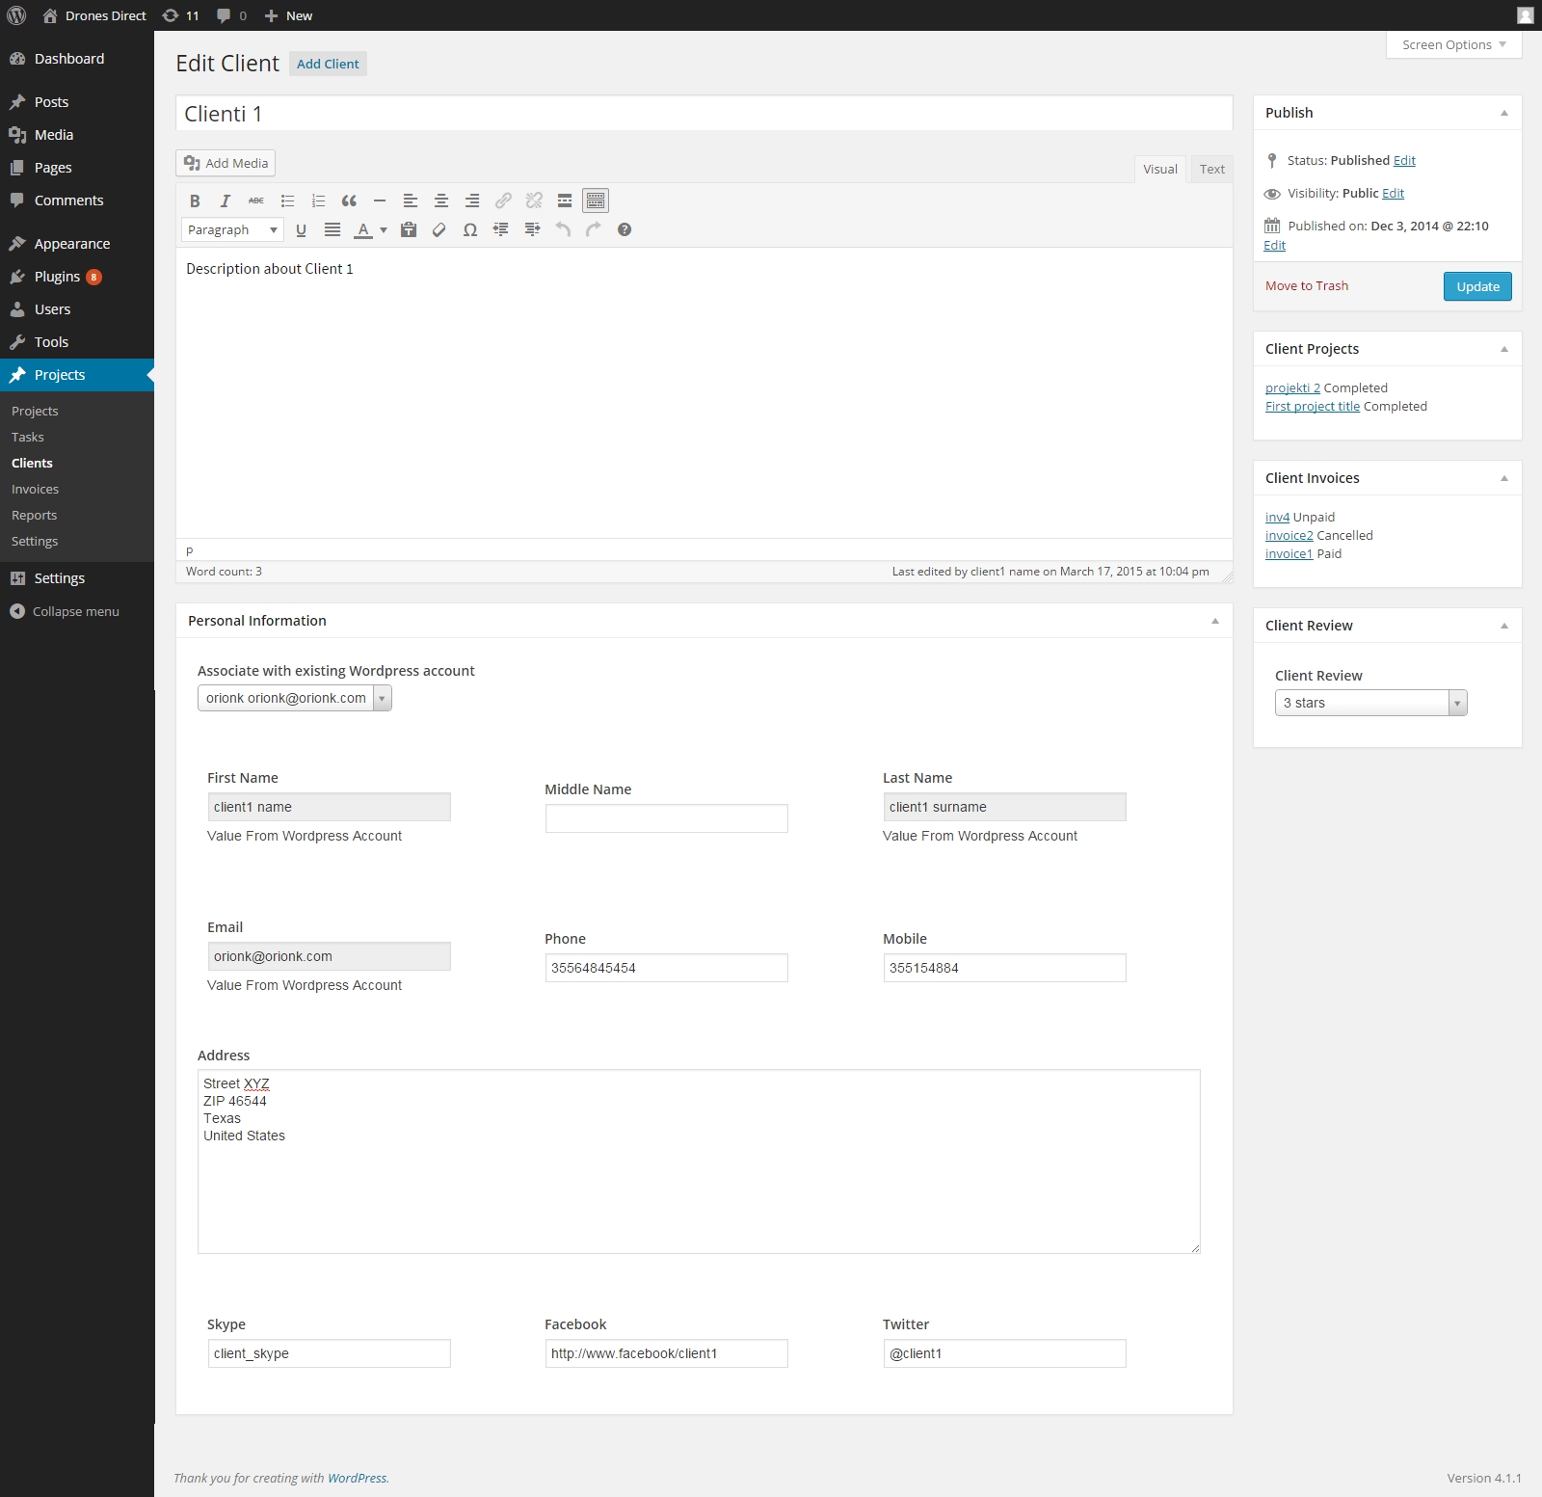Align text left
This screenshot has width=1542, height=1497.
pyautogui.click(x=411, y=200)
